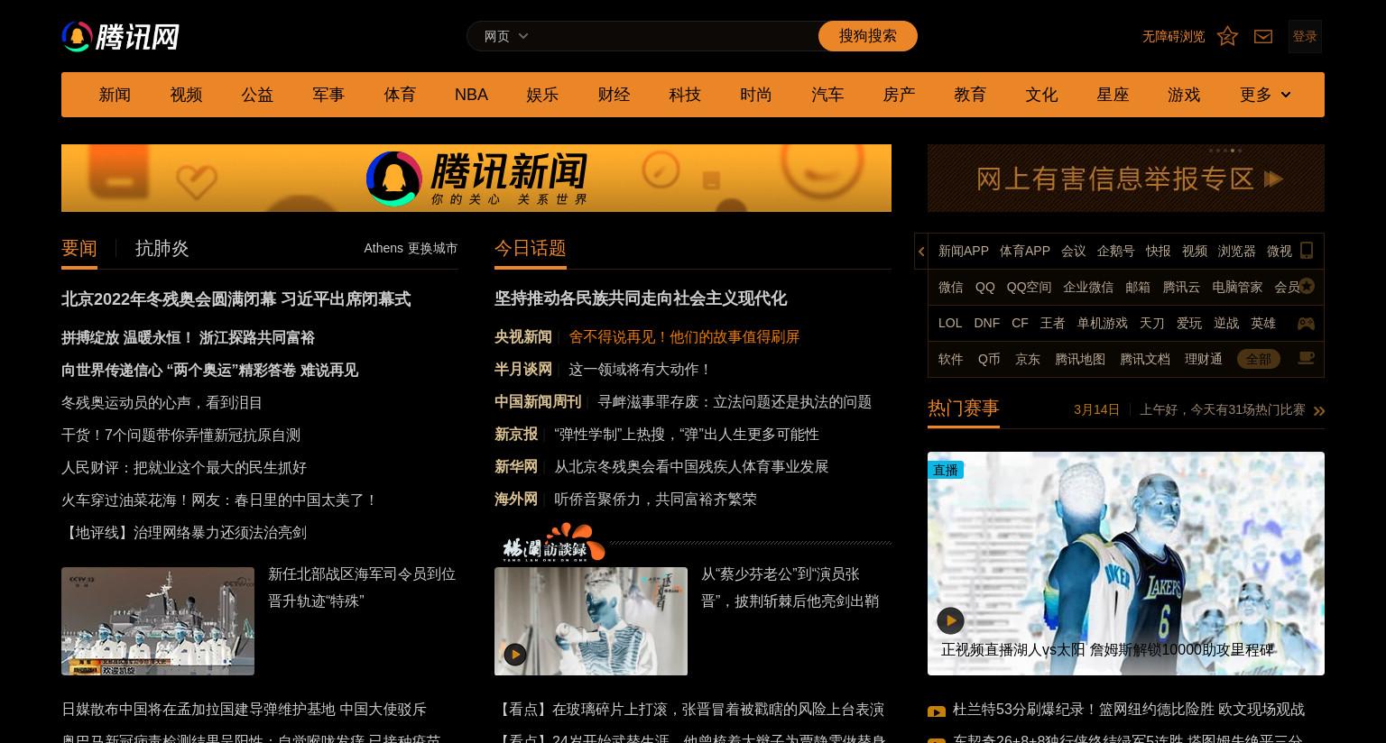1386x743 pixels.
Task: Read 舍不得说再见 story
Action: click(x=684, y=336)
